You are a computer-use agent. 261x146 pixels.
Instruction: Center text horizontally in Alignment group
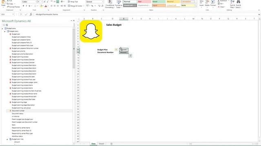(x=55, y=6)
